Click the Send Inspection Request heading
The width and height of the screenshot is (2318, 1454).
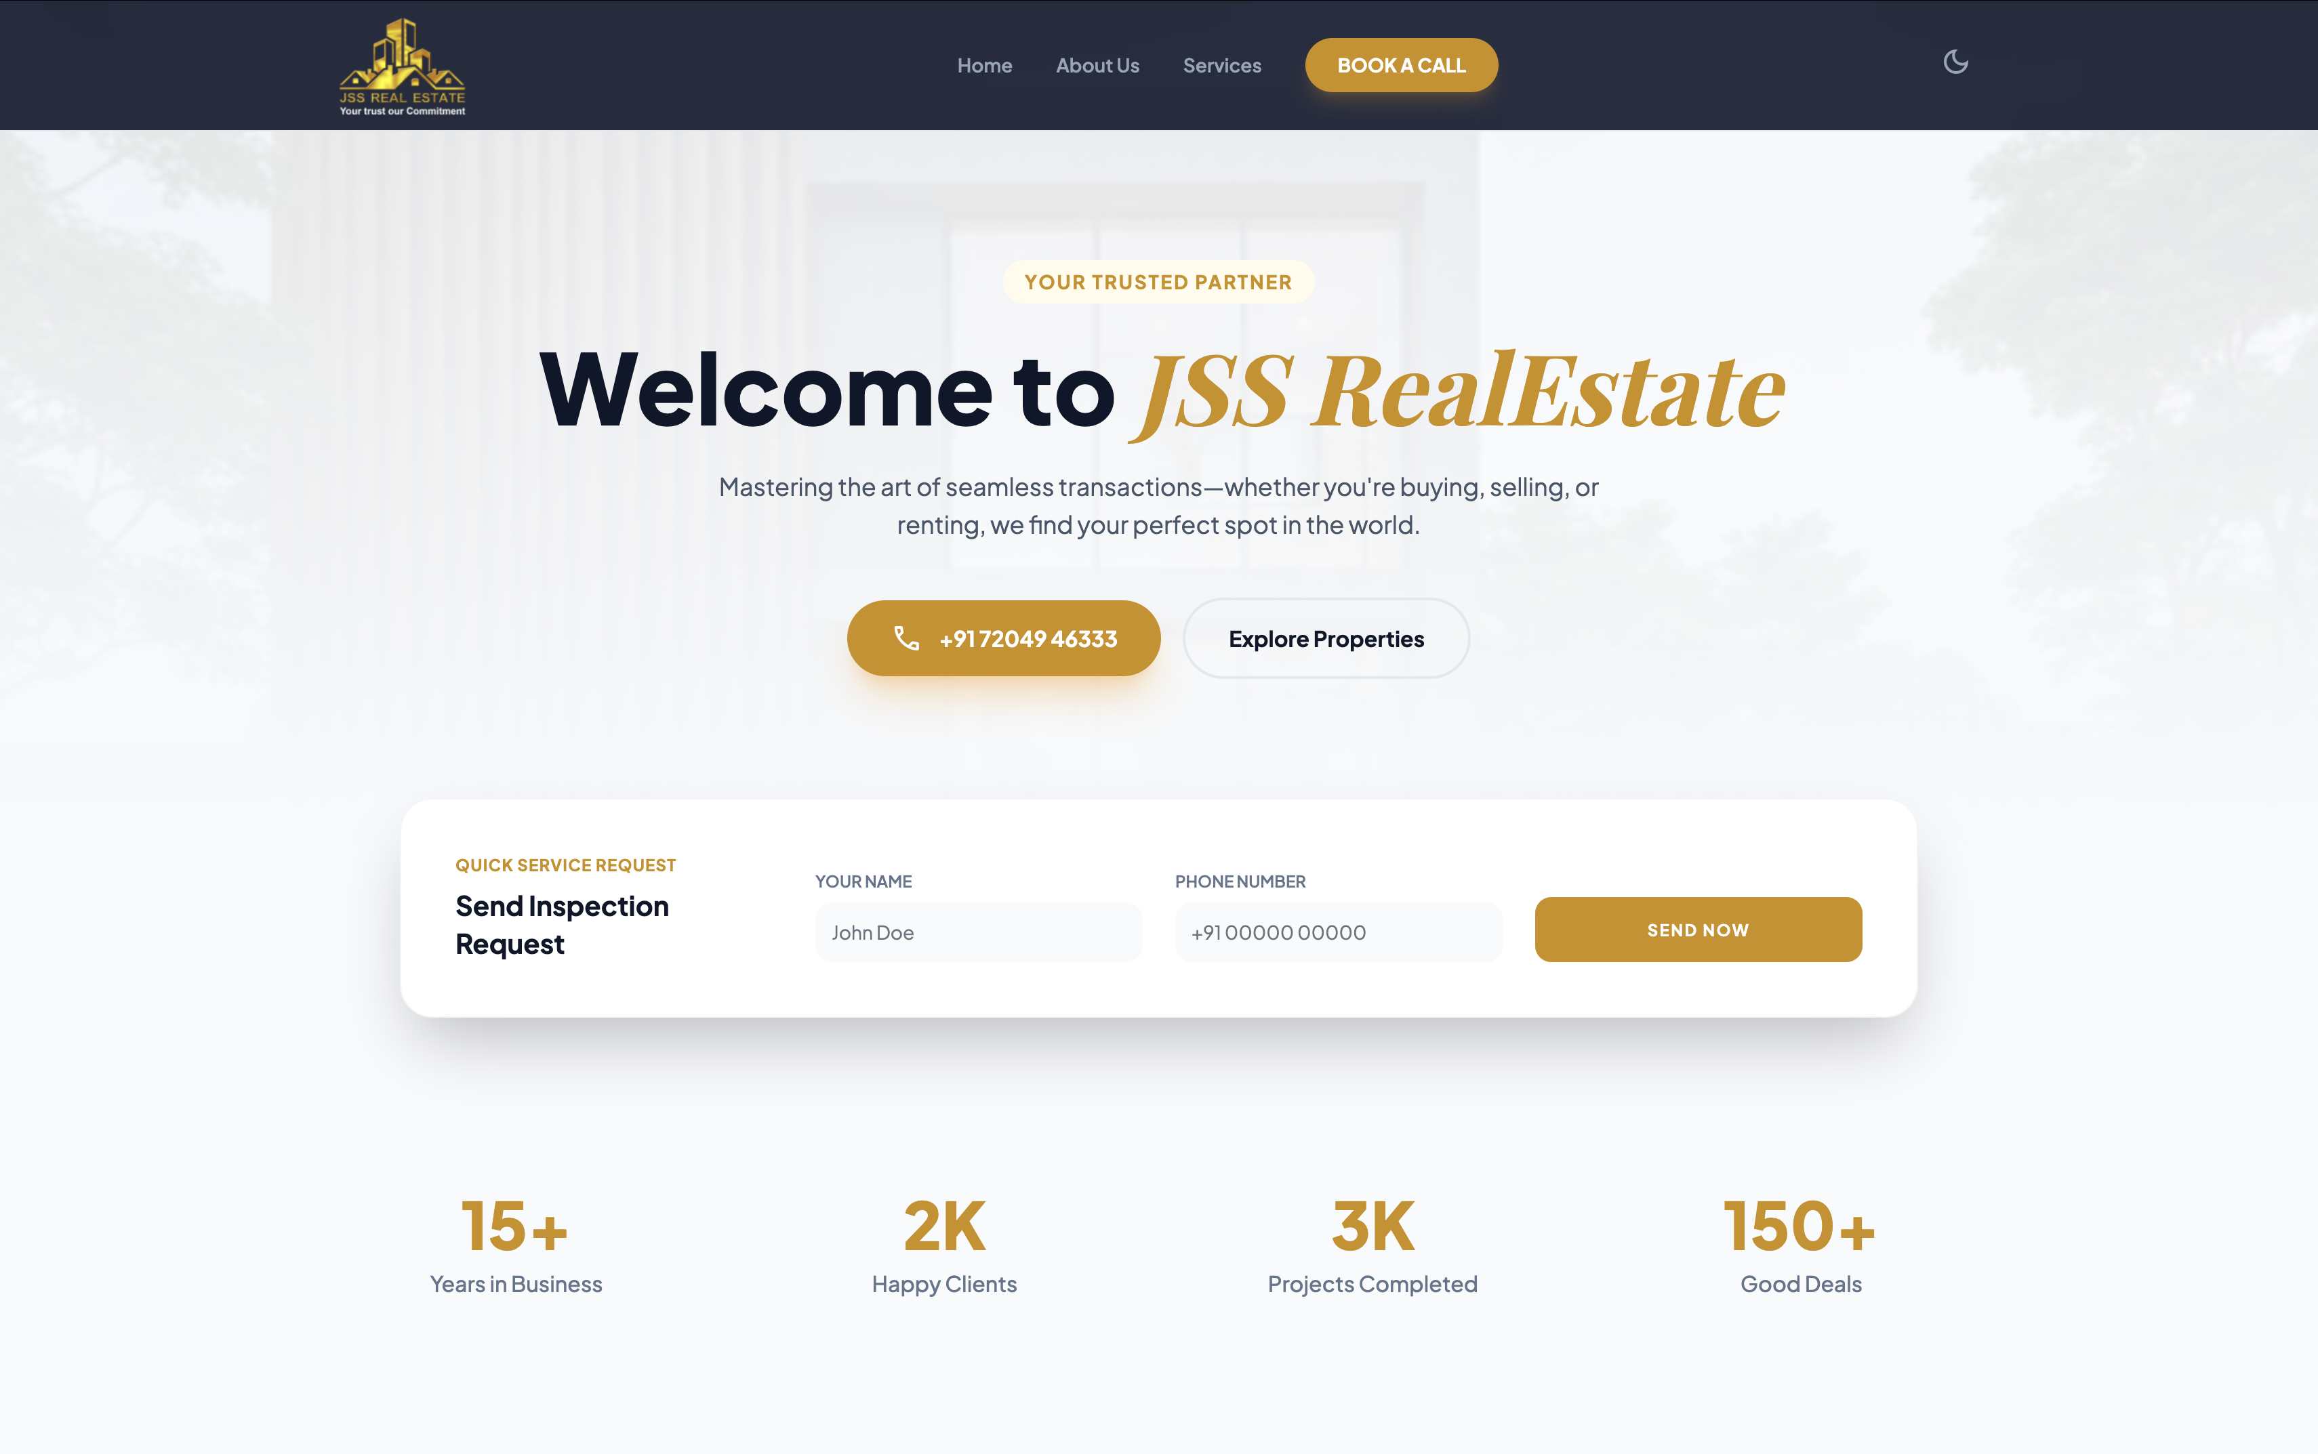coord(561,924)
